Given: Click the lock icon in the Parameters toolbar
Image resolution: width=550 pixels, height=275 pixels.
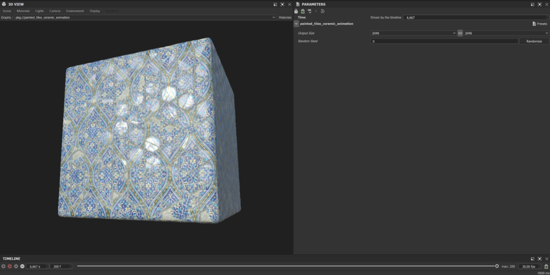Looking at the screenshot, I should click(x=296, y=11).
